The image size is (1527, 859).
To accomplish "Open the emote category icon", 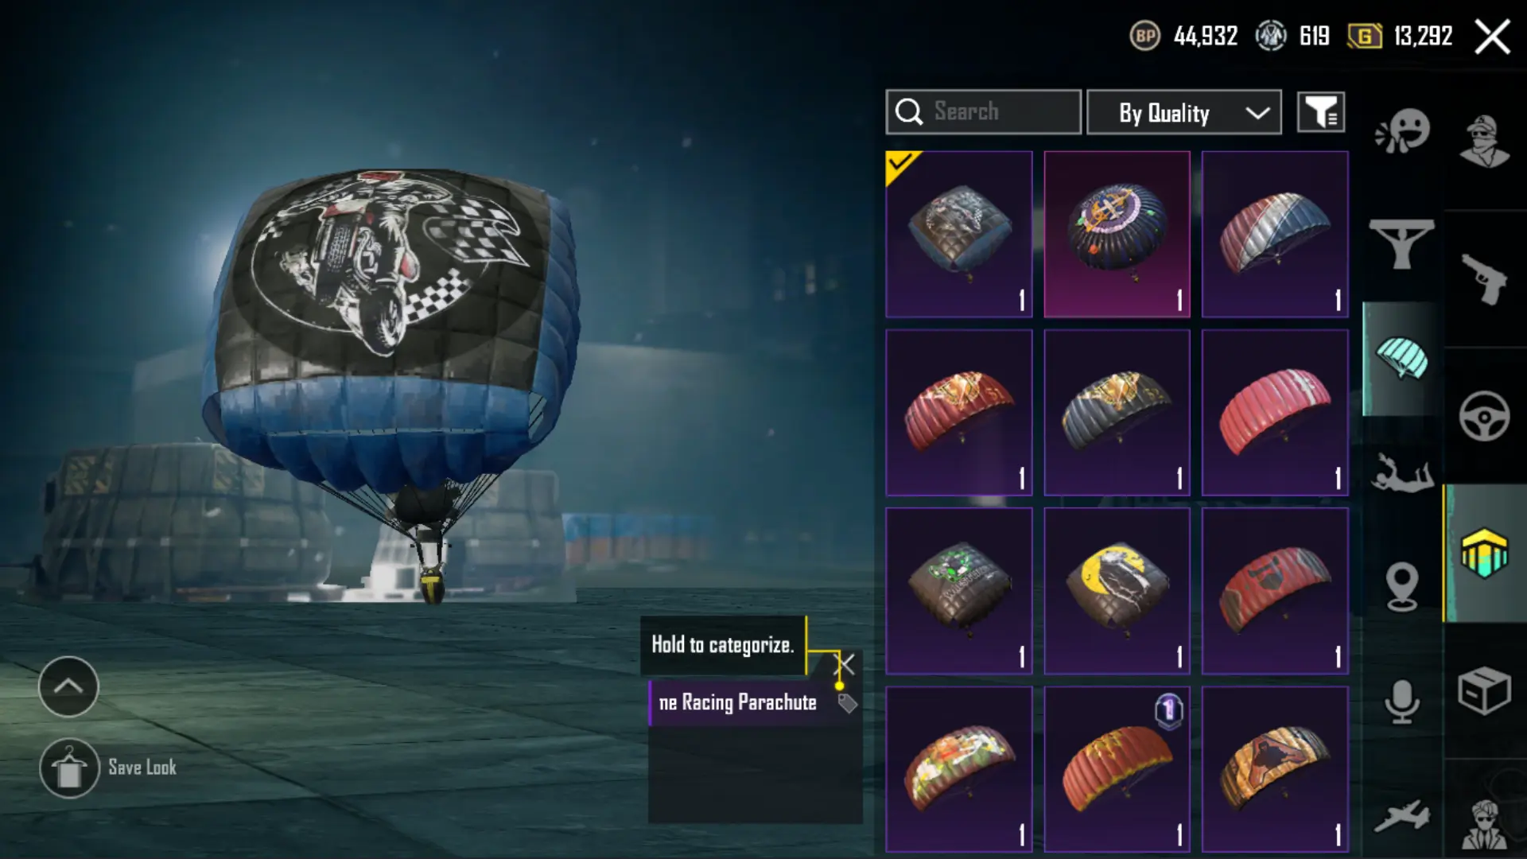I will pos(1402,130).
